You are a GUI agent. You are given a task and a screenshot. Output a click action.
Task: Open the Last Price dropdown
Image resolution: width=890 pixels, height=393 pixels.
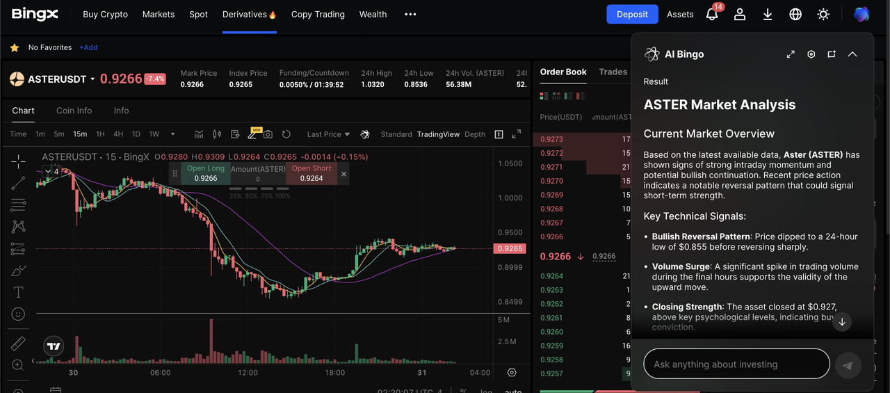pyautogui.click(x=328, y=134)
